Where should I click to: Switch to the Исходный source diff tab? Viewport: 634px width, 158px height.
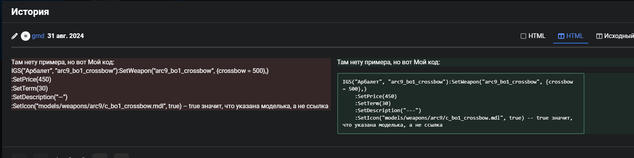[619, 36]
